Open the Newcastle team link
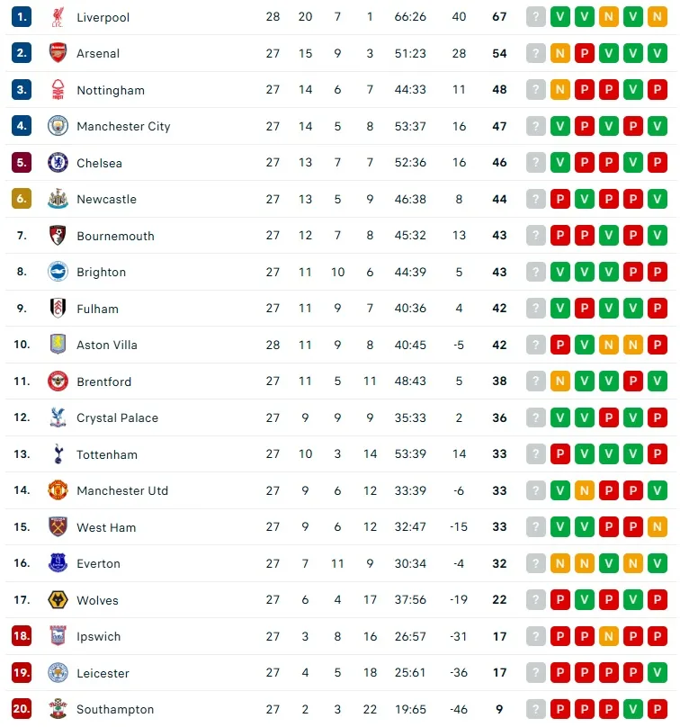The width and height of the screenshot is (680, 727). 106,199
